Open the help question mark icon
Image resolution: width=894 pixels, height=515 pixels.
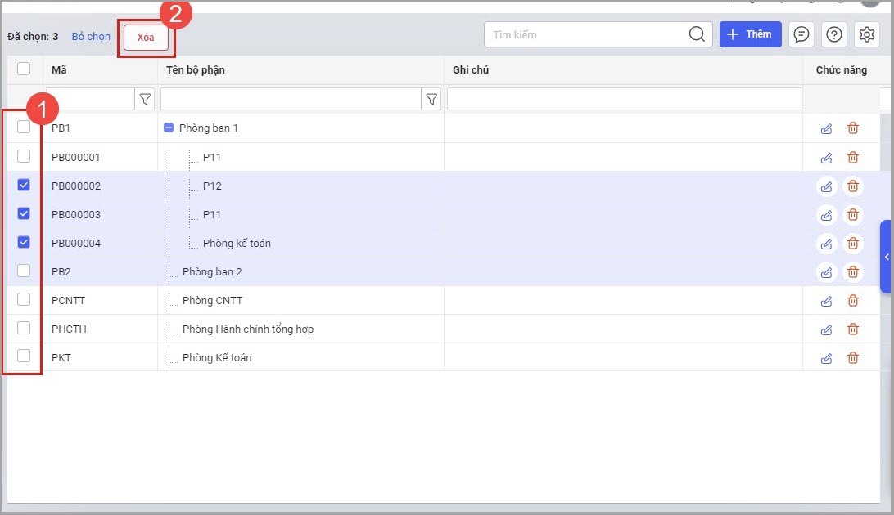[x=834, y=34]
